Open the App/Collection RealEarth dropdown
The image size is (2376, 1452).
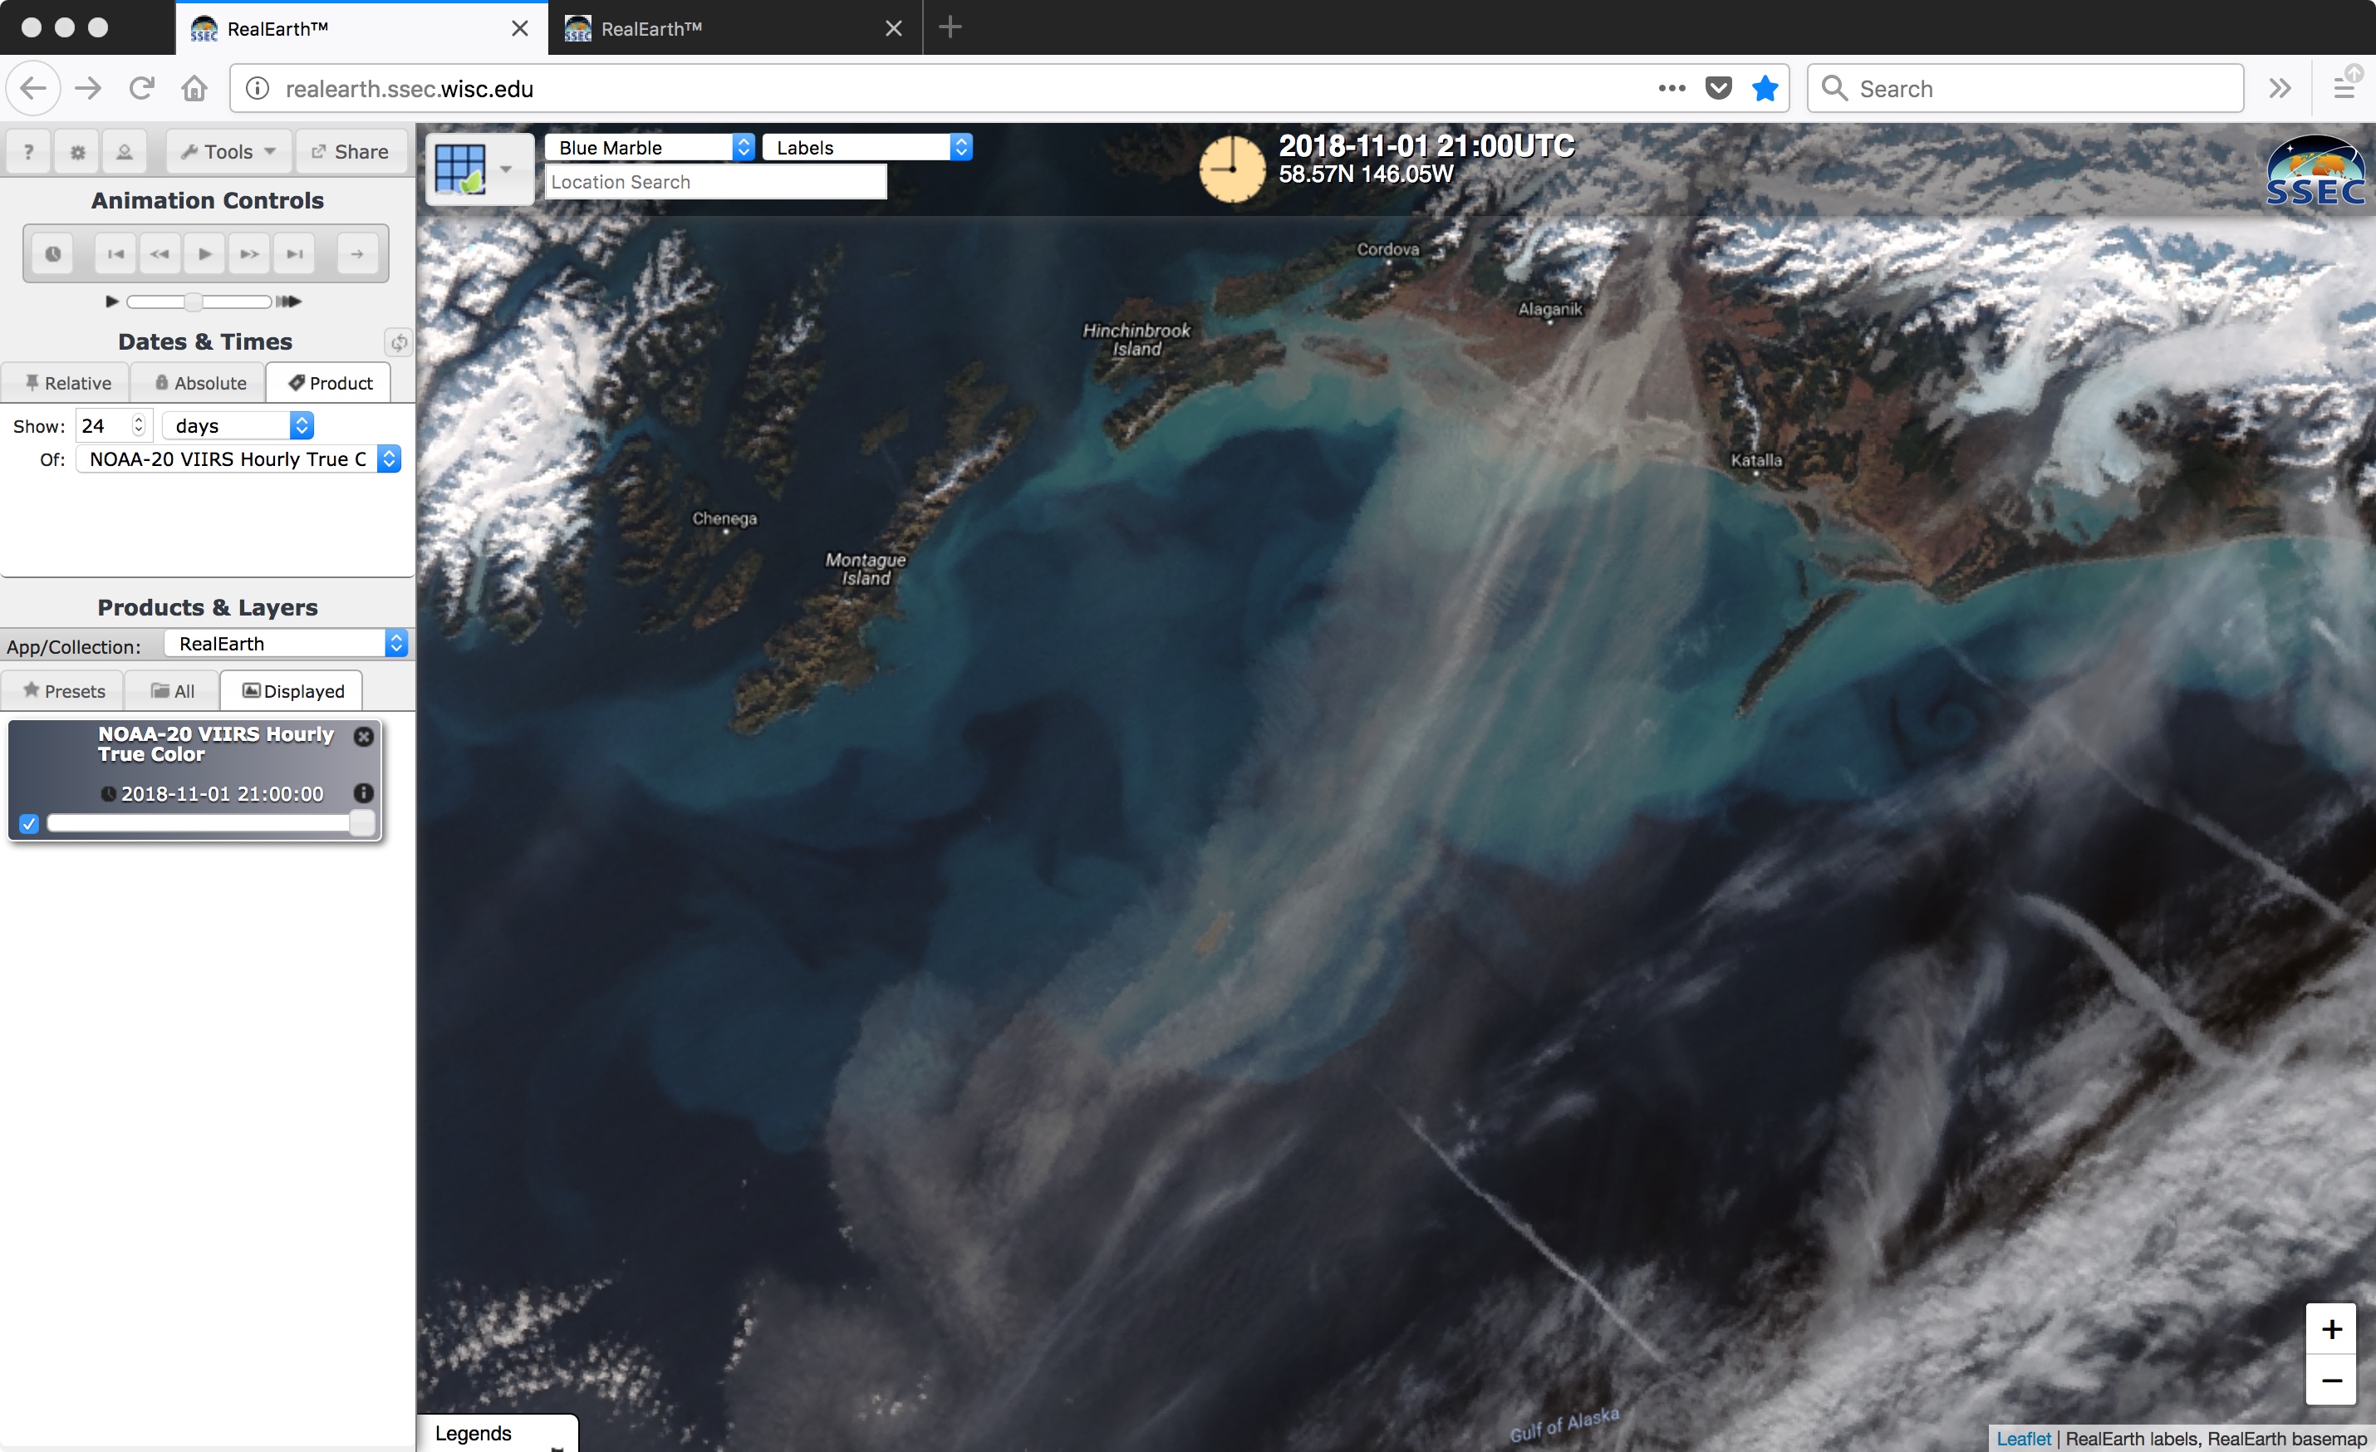click(287, 643)
